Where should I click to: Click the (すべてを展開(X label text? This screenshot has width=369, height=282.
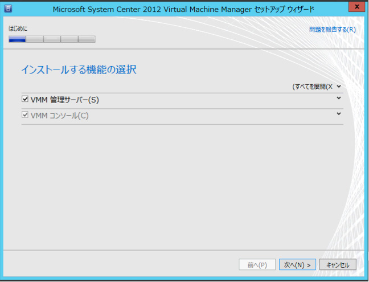click(312, 87)
